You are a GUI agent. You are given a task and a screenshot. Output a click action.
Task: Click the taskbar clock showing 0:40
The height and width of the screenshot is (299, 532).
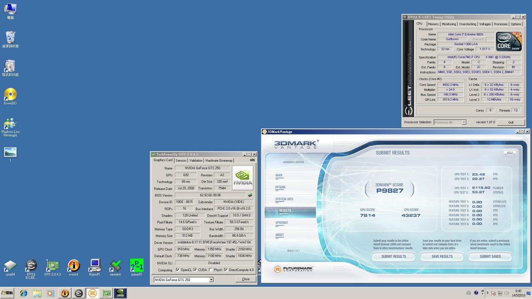tap(518, 293)
